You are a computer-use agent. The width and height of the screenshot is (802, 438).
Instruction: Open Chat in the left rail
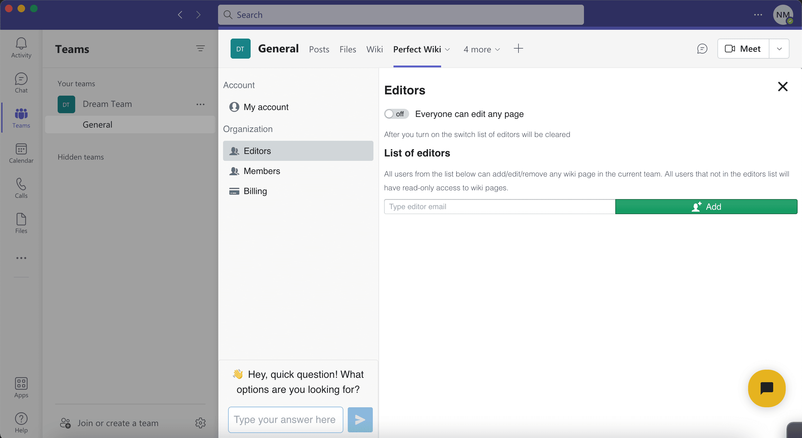(x=21, y=83)
